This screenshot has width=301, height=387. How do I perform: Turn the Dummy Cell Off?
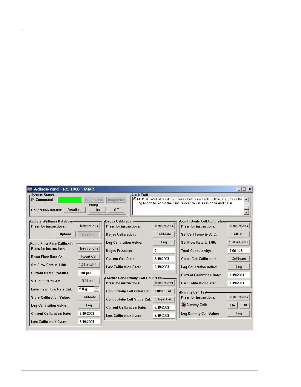[x=245, y=305]
